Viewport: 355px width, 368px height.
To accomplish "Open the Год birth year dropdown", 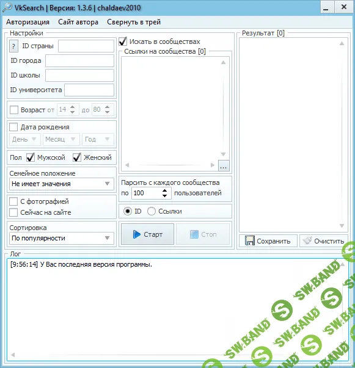I will pyautogui.click(x=98, y=139).
